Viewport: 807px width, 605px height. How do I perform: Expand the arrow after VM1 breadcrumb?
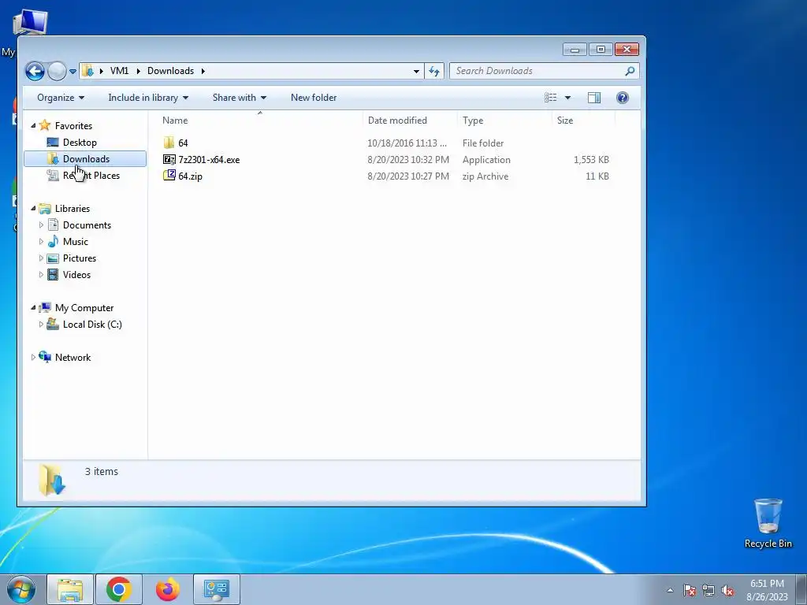pyautogui.click(x=138, y=71)
